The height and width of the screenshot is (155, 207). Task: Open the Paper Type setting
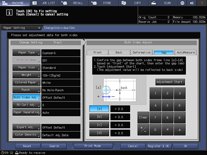(x=26, y=53)
